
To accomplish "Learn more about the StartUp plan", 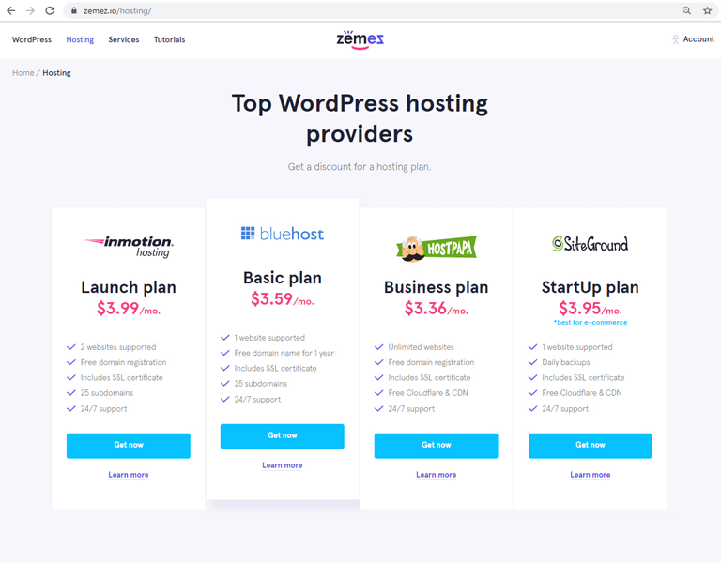I will [590, 475].
